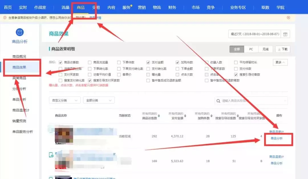Switch to the 无线 tab

pyautogui.click(x=265, y=49)
